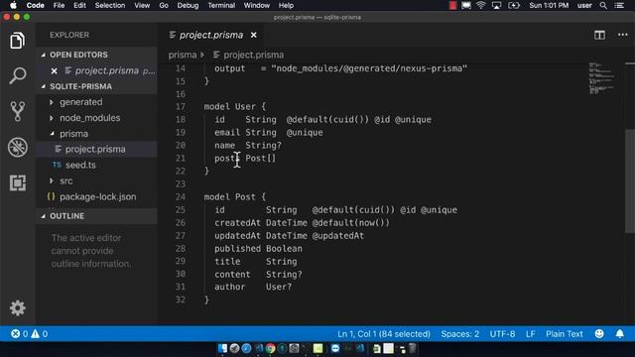The height and width of the screenshot is (357, 635).
Task: Open the Notification Center list icon
Action: point(619,5)
